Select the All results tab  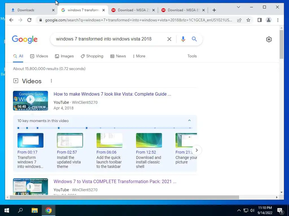(18, 56)
